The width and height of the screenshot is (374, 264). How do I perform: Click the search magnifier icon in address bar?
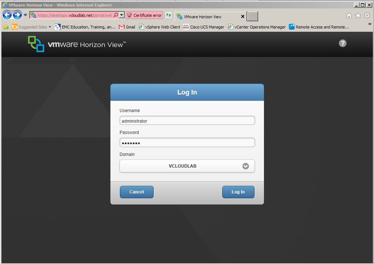[x=116, y=15]
